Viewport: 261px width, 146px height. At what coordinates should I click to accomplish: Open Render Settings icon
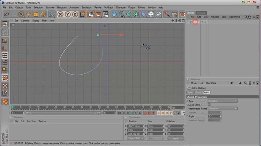106,14
